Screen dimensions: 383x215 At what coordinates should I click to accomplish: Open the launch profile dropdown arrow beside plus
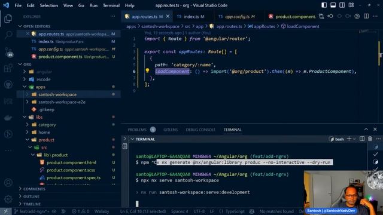coord(354,139)
